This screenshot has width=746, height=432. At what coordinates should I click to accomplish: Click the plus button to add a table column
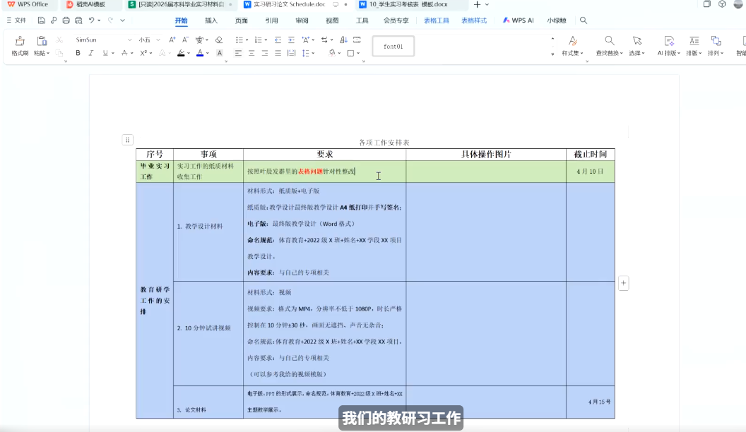click(623, 283)
